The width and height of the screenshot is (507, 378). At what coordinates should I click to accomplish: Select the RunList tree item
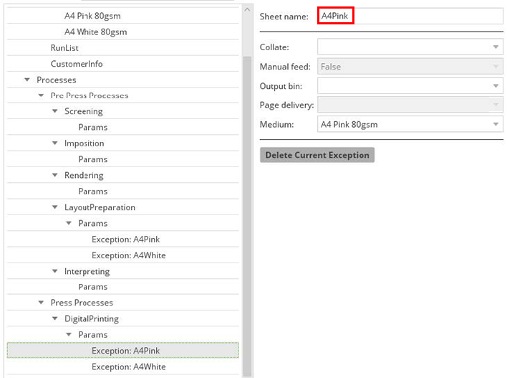64,48
